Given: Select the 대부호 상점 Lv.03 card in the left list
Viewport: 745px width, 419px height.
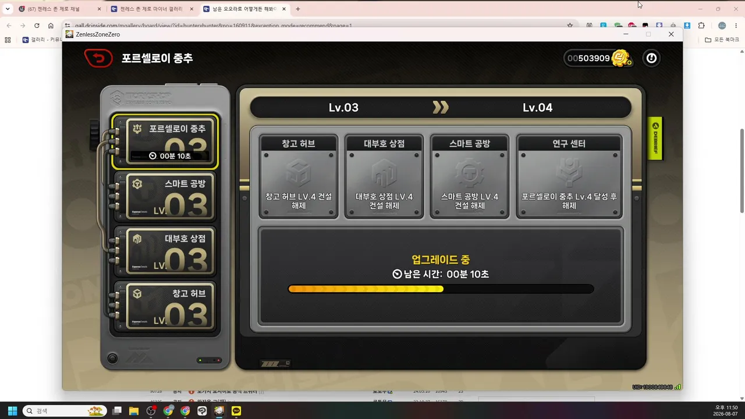Looking at the screenshot, I should [165, 251].
